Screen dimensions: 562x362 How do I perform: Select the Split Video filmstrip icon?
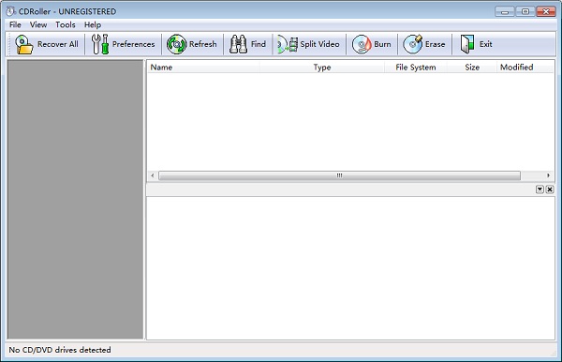288,44
